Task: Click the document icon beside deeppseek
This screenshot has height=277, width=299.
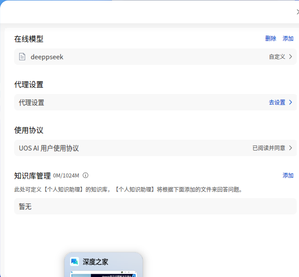Action: coord(22,57)
